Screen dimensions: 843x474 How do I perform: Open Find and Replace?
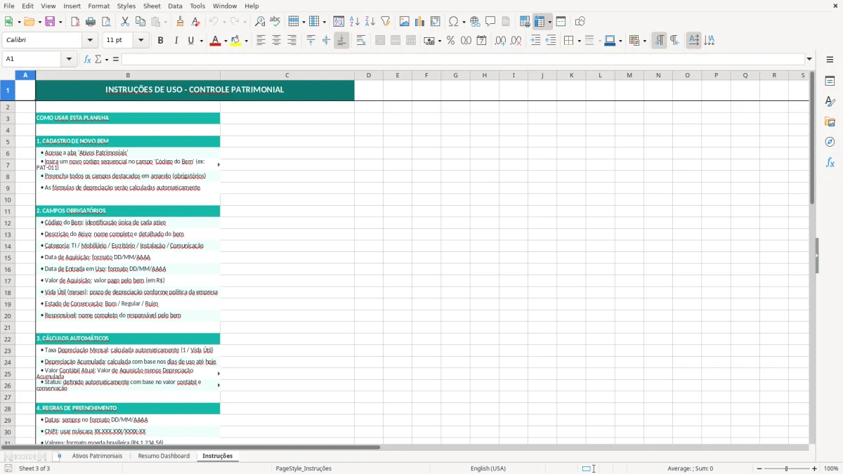pyautogui.click(x=260, y=22)
